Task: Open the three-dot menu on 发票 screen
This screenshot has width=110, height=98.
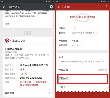Action: click(x=106, y=7)
